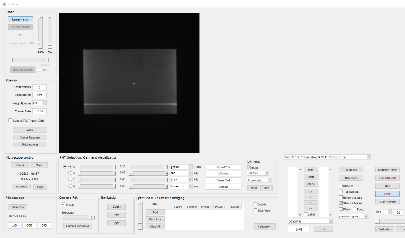Screen dimensions: 405x238
Task: Click the Segment button
Action: [x=351, y=169]
